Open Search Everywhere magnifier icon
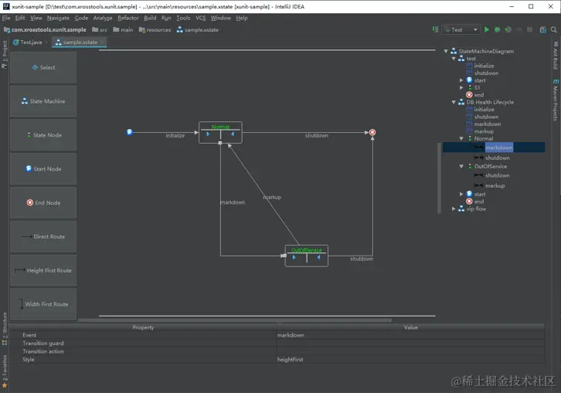 [x=554, y=29]
